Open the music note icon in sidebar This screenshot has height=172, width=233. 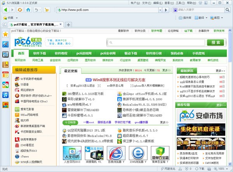[x=5, y=95]
